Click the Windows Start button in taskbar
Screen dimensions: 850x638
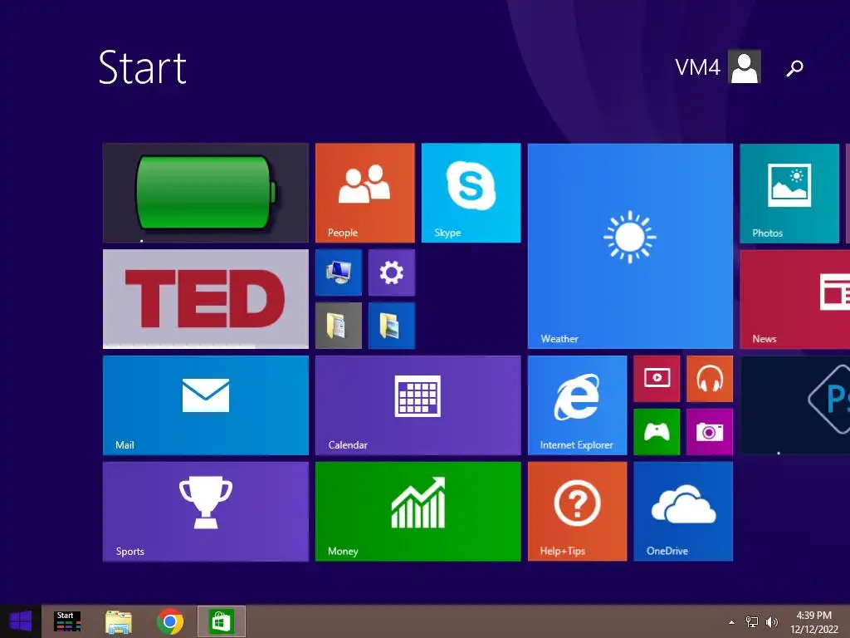point(21,621)
